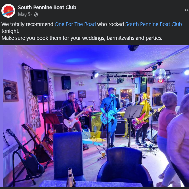Viewport: 189px width, 189px height.
Task: Click the beer glass on the floor
Action: point(103,153)
